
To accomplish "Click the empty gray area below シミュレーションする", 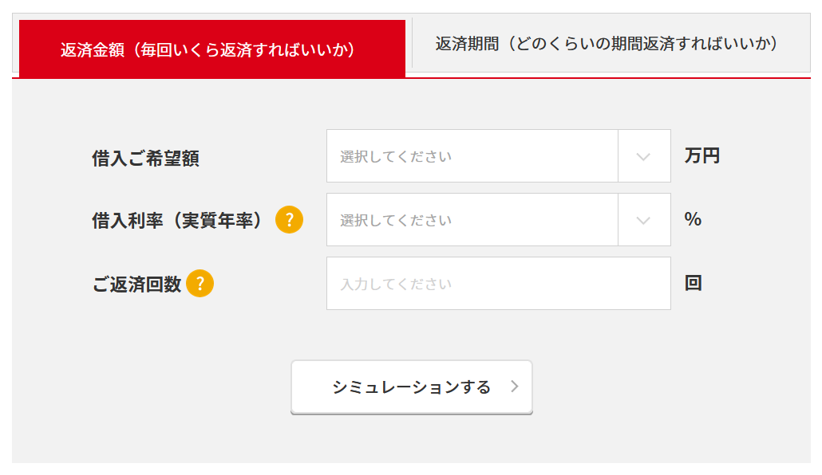I will [x=412, y=440].
